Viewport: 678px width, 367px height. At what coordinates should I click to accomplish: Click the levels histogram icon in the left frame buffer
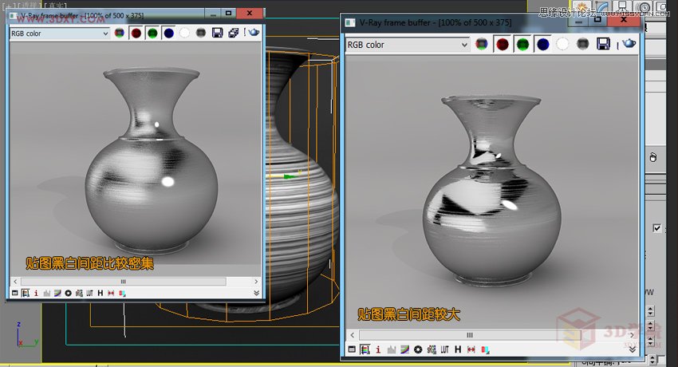click(x=47, y=293)
